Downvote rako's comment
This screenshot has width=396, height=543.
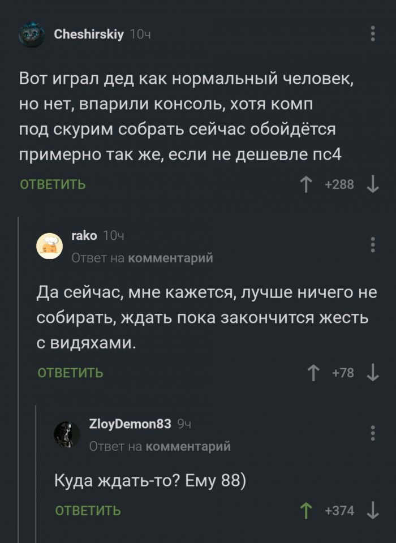pos(372,372)
